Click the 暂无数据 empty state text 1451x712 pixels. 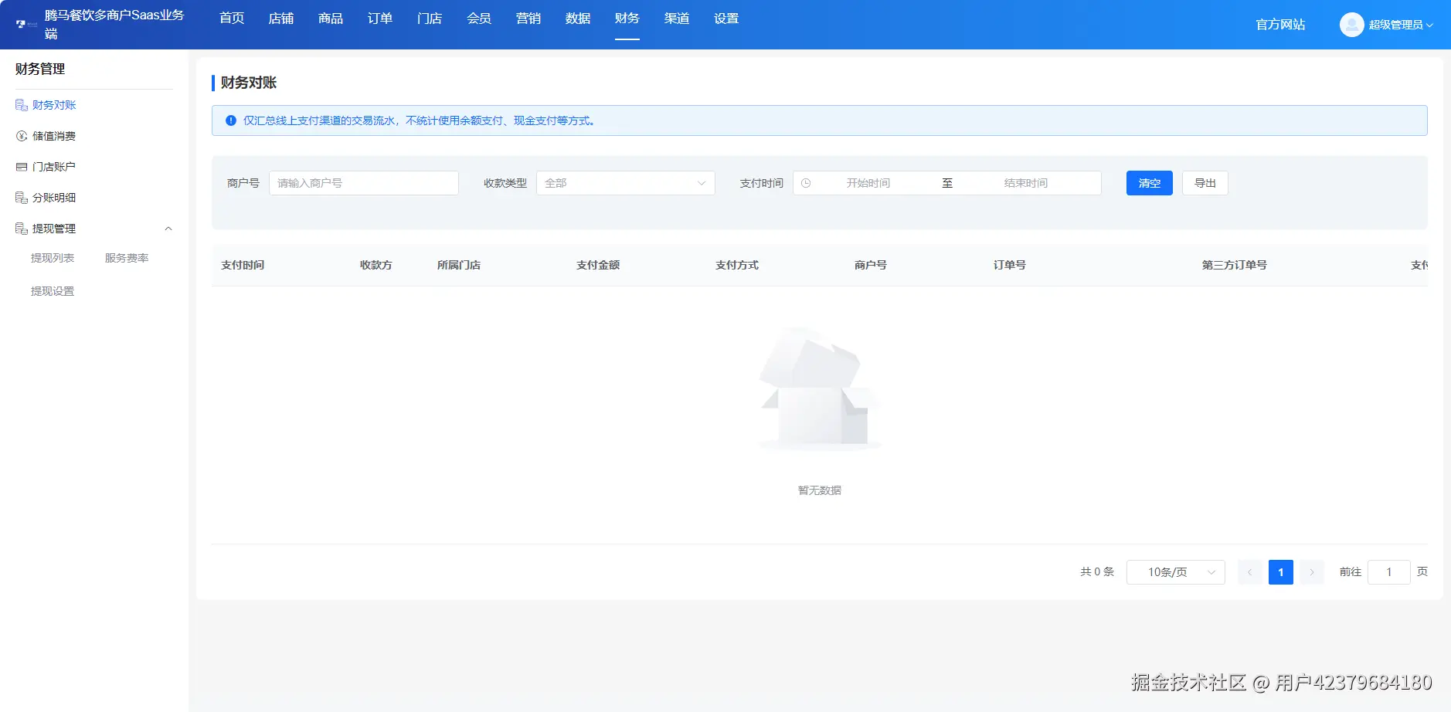820,490
